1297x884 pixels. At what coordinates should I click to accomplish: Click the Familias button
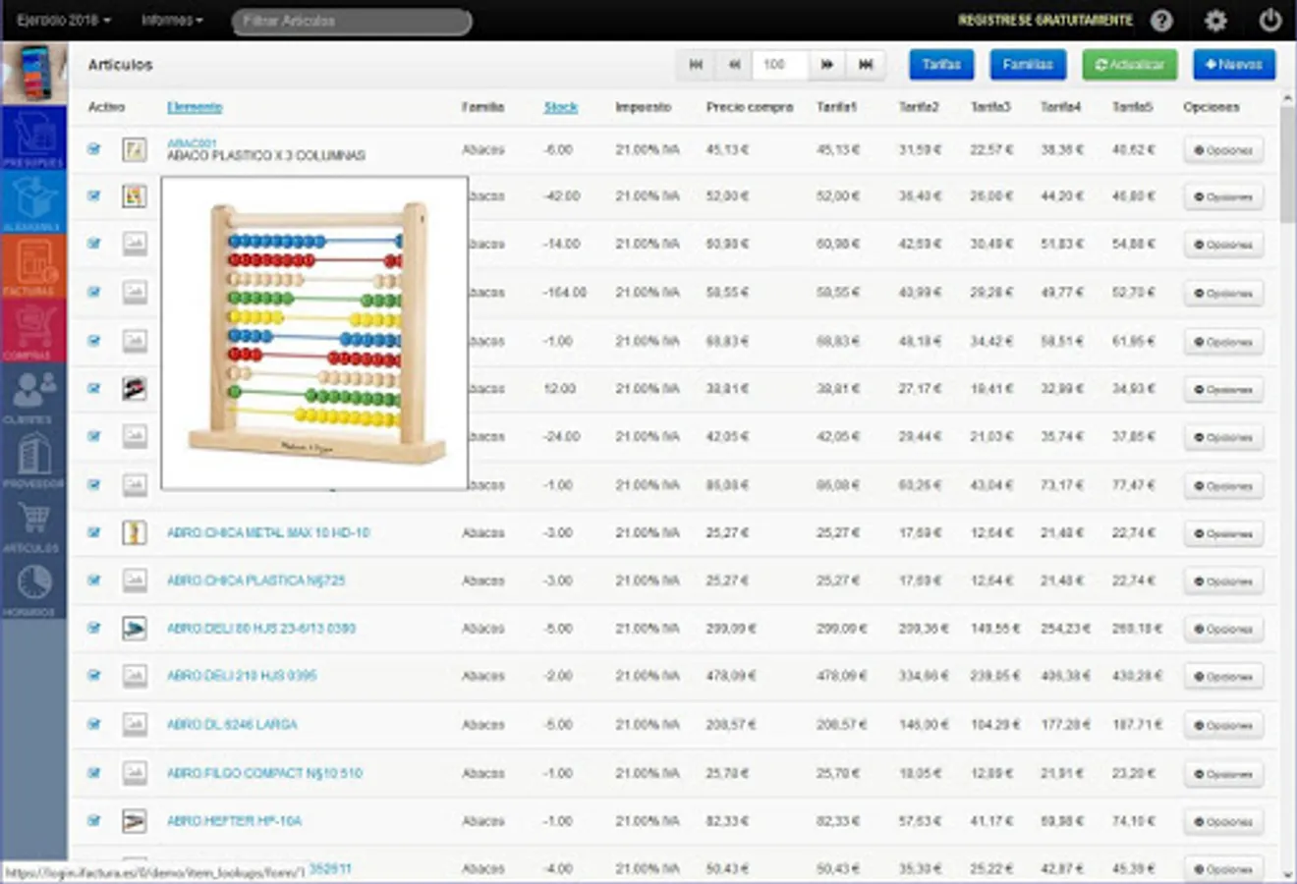(1028, 65)
